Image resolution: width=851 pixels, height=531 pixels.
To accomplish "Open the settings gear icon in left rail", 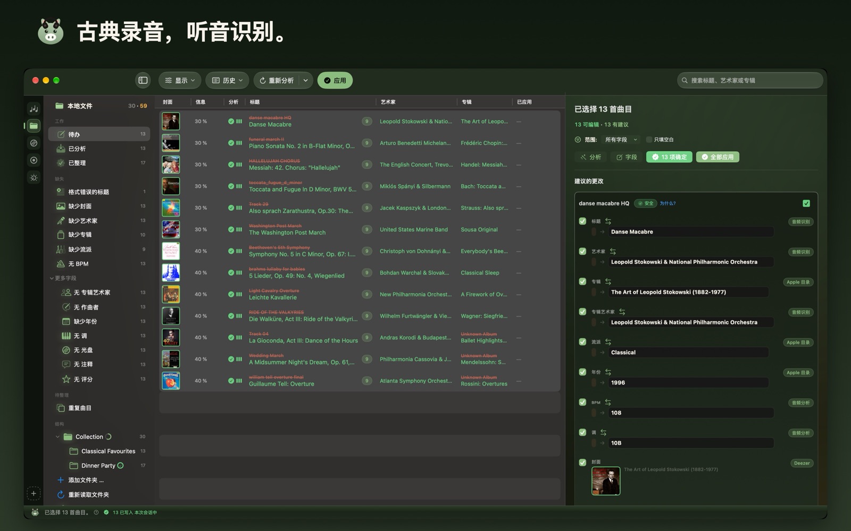I will tap(34, 177).
